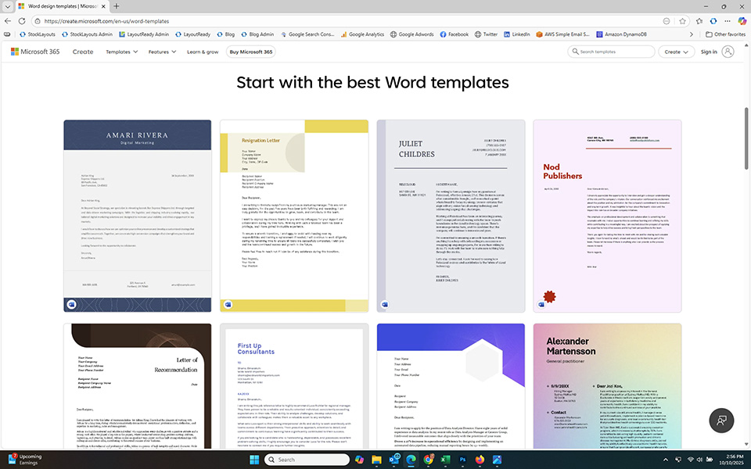Expand the favorites bar overflow chevron
Screen dimensions: 751x469
click(692, 34)
